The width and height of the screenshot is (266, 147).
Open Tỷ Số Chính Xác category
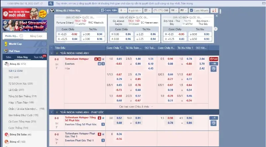(x=21, y=84)
